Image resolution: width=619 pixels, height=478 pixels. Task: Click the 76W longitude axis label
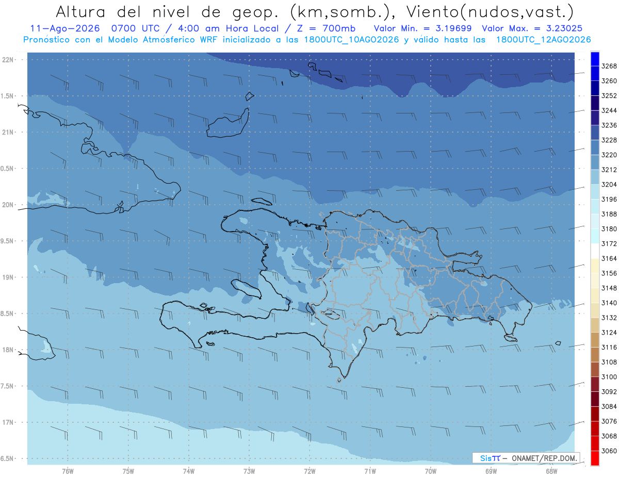[x=68, y=471]
